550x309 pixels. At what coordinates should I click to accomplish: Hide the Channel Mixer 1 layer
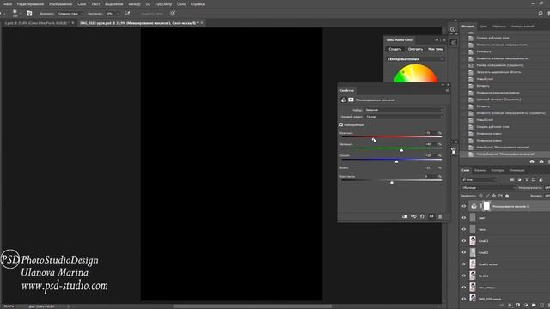tap(464, 206)
